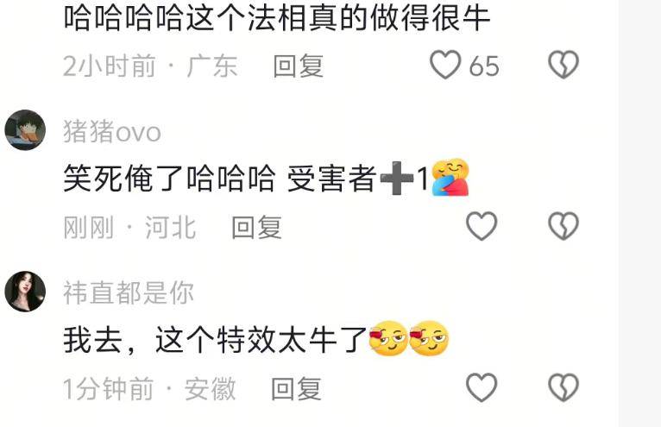Select comment text 哈哈哈哈这个法相真的做得很牛
The image size is (661, 427).
(276, 17)
